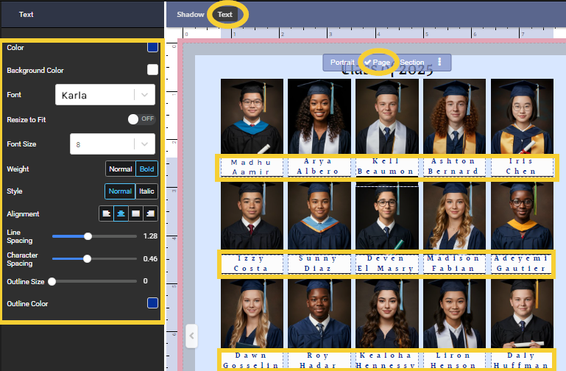The height and width of the screenshot is (371, 566).
Task: Select Ashton Bernard name label
Action: point(454,166)
